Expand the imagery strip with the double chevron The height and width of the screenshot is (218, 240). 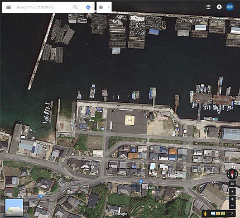tap(232, 214)
